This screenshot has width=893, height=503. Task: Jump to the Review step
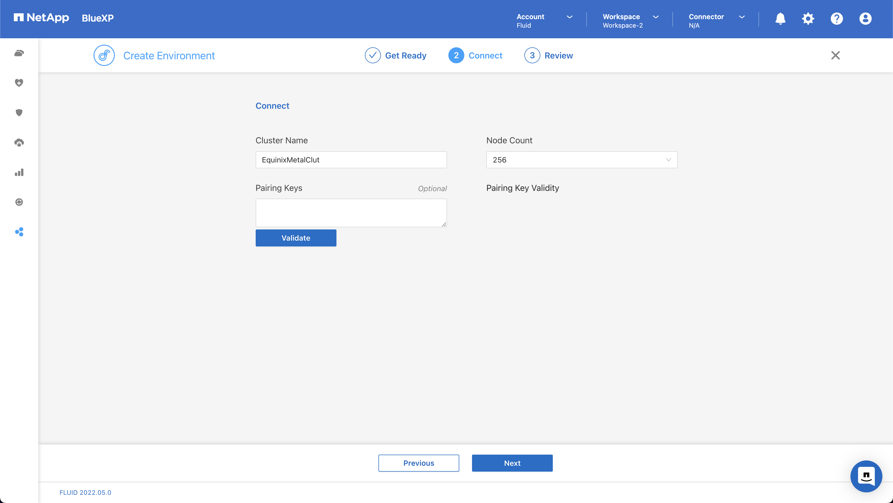[548, 56]
